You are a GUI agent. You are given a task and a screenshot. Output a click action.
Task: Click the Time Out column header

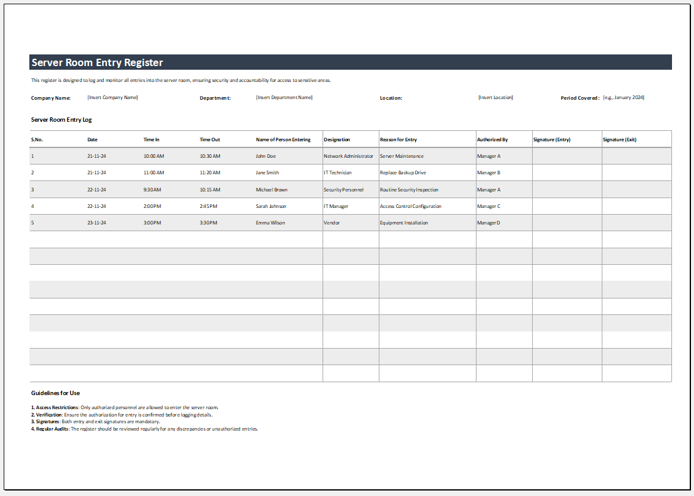pyautogui.click(x=209, y=139)
